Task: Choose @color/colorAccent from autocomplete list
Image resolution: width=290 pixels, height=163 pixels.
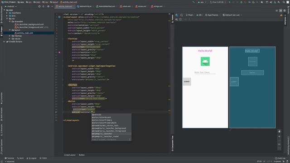Action: pos(101,117)
